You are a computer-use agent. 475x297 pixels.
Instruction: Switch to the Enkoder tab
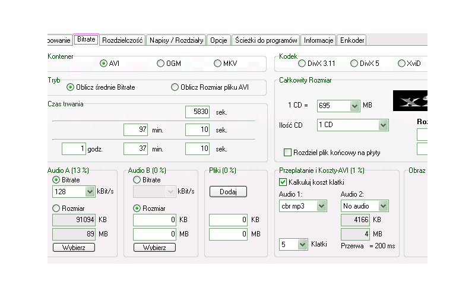(351, 40)
